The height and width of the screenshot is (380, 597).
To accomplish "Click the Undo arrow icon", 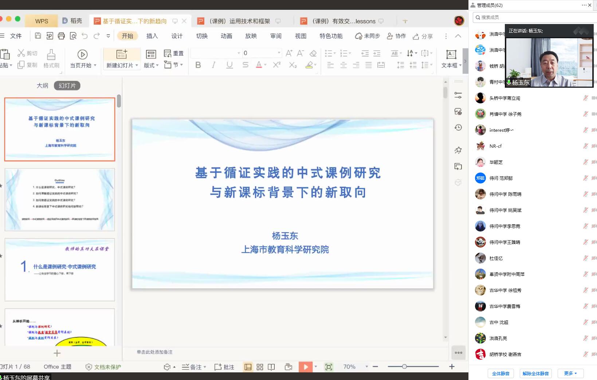I will pyautogui.click(x=85, y=36).
